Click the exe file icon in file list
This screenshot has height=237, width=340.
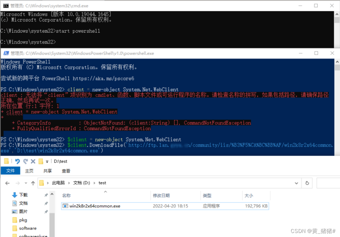[65, 206]
